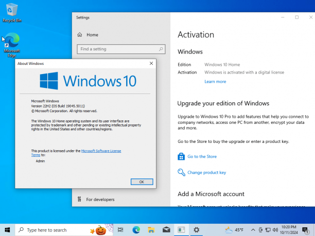Click the Meet Now tray icon
Screen dimensions: 315x236
click(x=260, y=230)
